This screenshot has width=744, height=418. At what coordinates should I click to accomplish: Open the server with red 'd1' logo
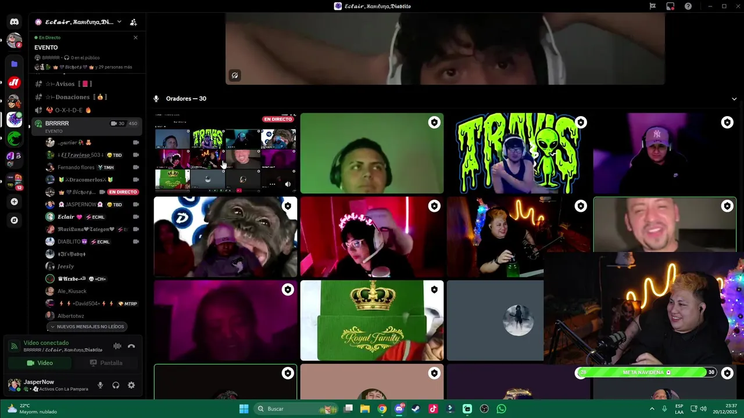click(x=14, y=82)
